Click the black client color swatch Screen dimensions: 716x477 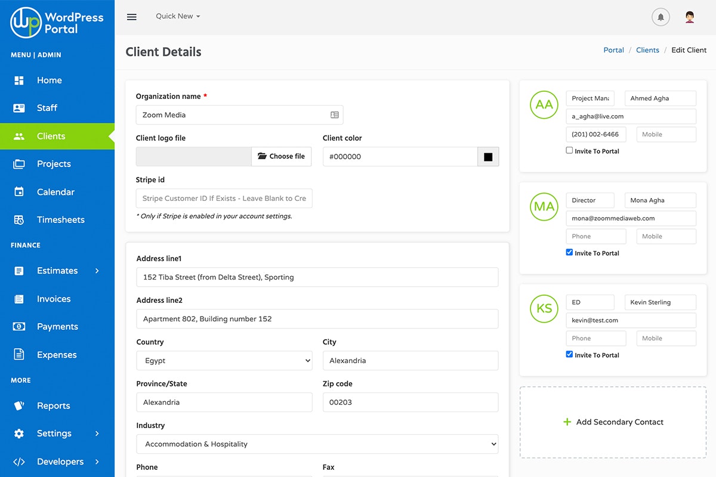pyautogui.click(x=488, y=157)
